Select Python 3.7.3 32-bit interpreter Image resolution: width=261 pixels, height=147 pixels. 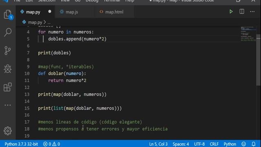[x=21, y=144]
